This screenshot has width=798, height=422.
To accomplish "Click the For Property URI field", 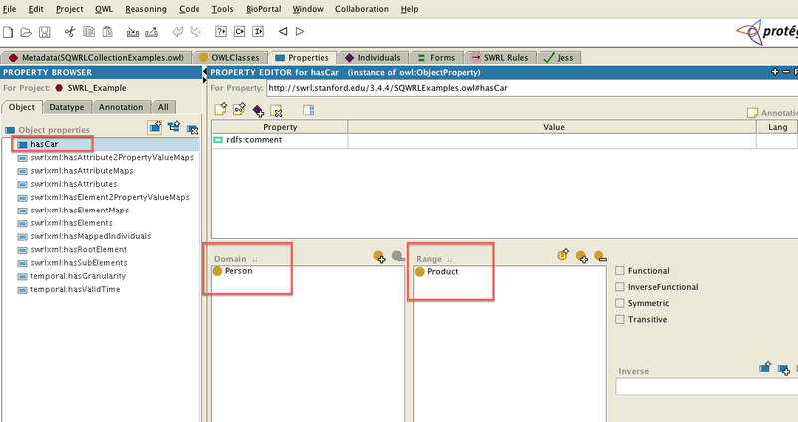I will click(x=533, y=88).
